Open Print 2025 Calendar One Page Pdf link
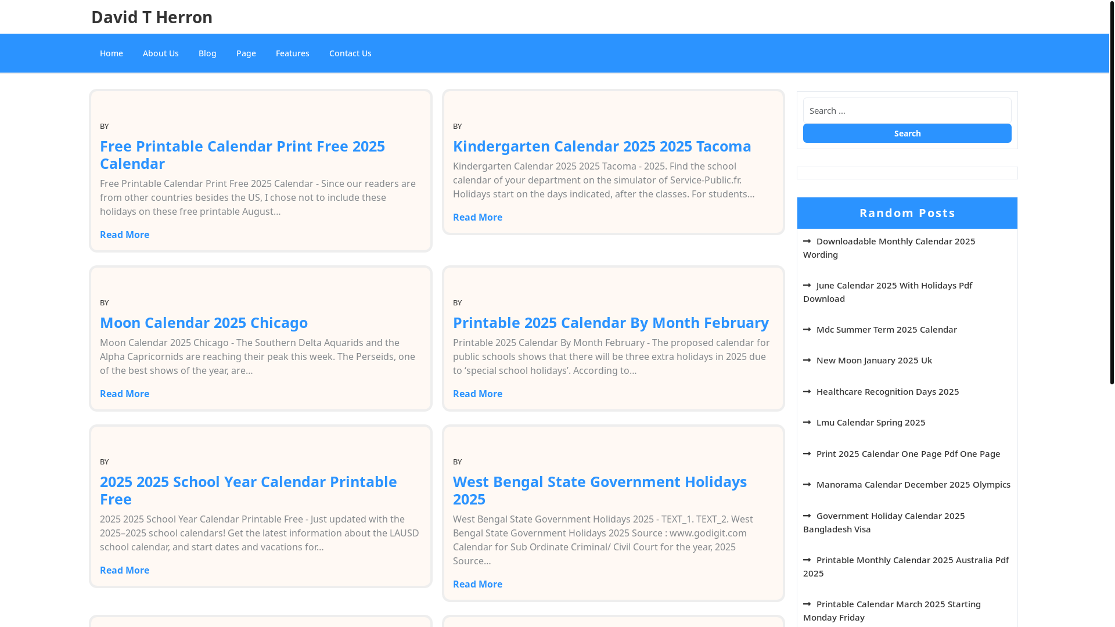 click(x=908, y=454)
